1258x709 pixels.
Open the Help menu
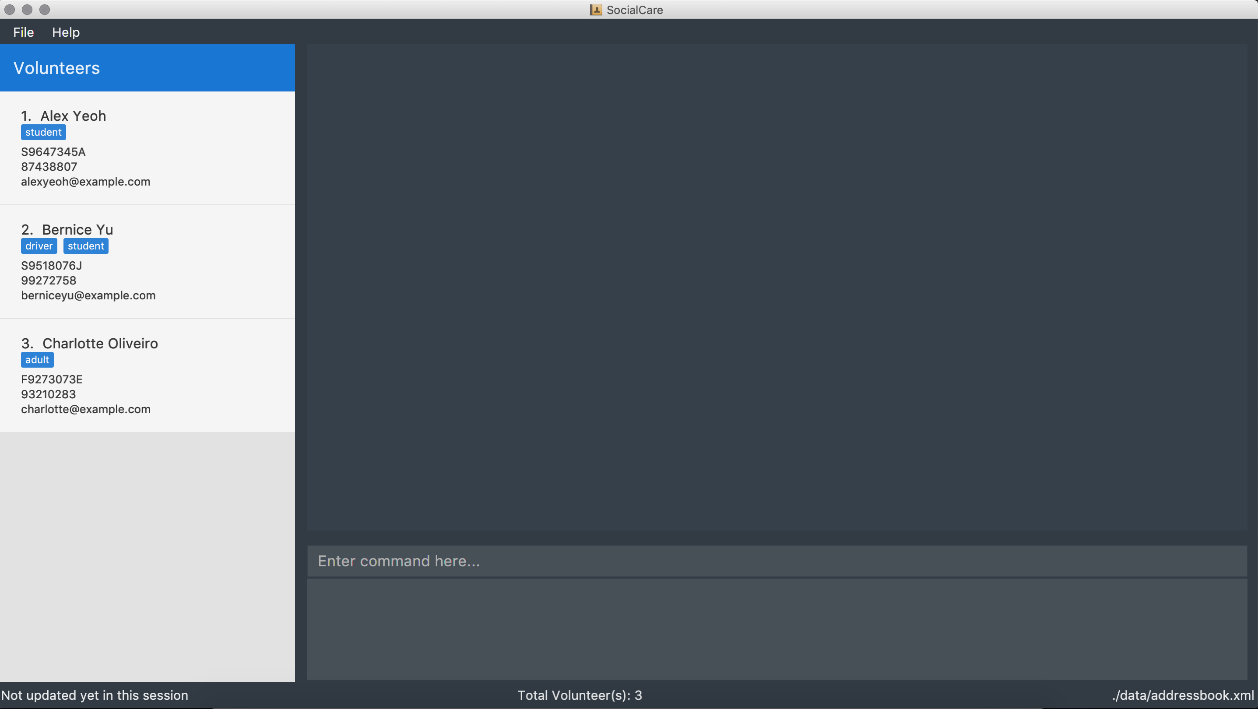(x=66, y=32)
